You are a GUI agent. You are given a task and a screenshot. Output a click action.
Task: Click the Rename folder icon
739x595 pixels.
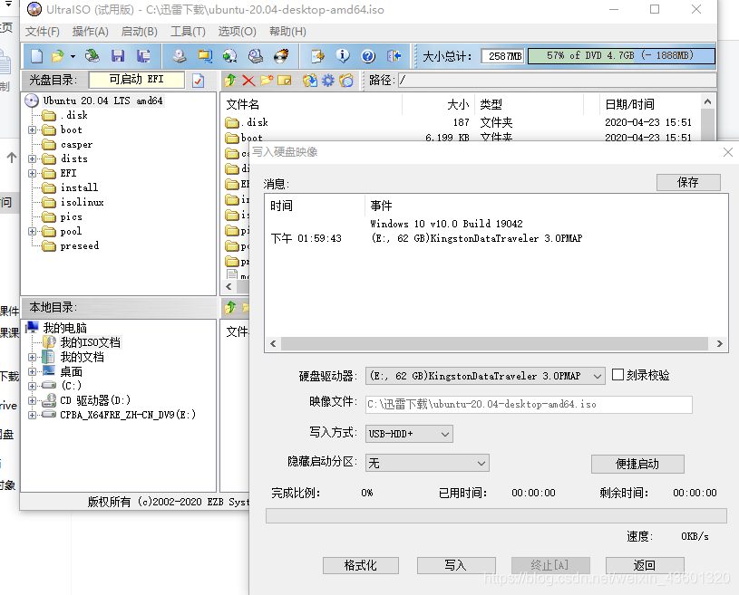click(284, 81)
